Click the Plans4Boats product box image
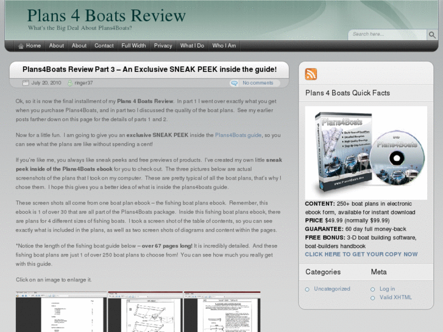The height and width of the screenshot is (332, 443). click(x=366, y=153)
